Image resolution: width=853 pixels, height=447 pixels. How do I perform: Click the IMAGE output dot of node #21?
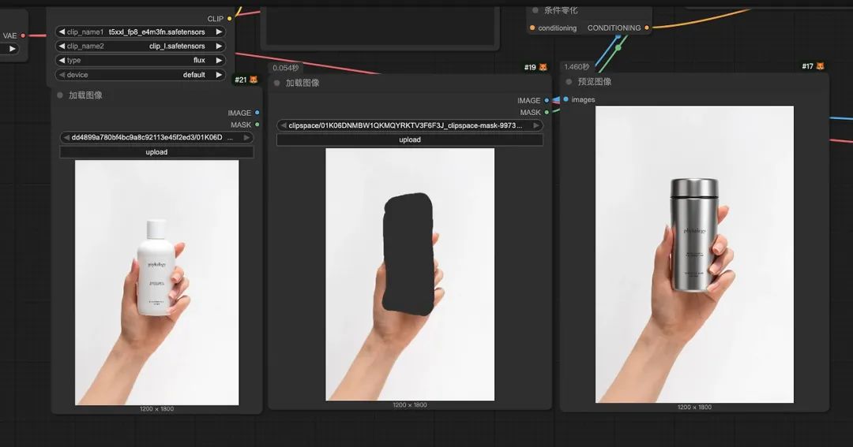click(257, 113)
